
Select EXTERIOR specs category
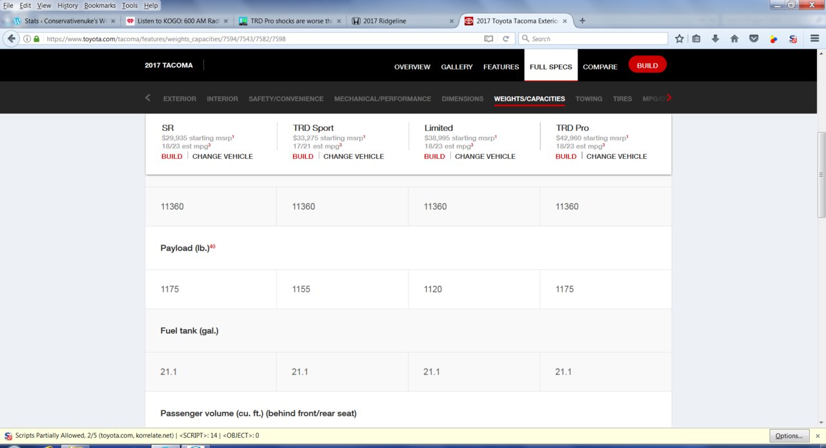tap(179, 99)
